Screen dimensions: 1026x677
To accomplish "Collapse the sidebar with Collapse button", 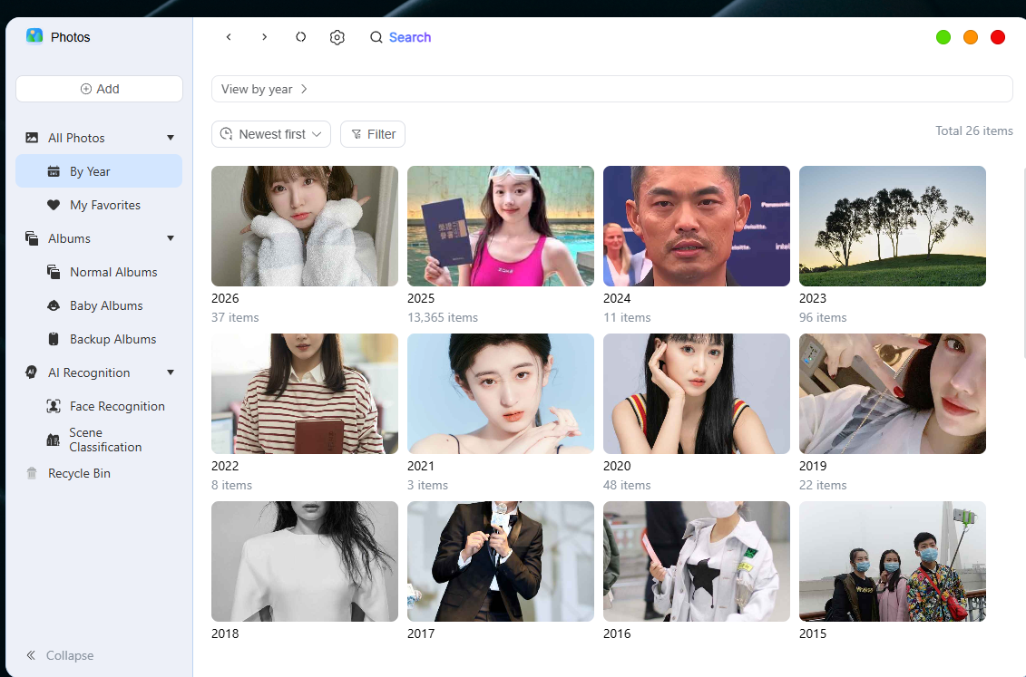I will [60, 655].
